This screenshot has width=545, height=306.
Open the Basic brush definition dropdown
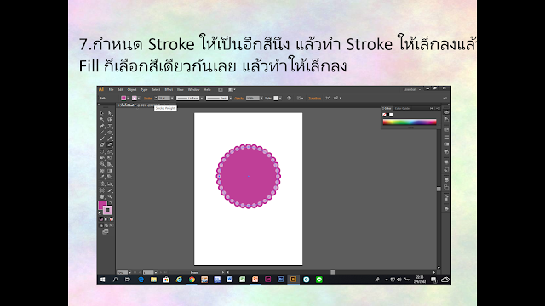(231, 99)
